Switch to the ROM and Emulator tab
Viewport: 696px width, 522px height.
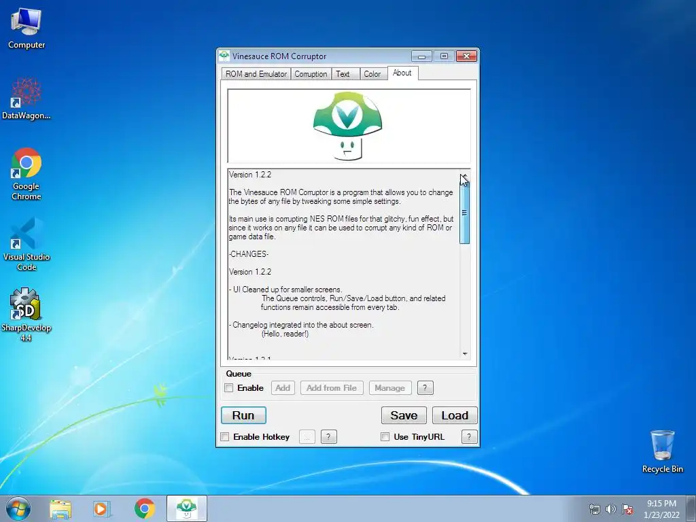[x=256, y=74]
